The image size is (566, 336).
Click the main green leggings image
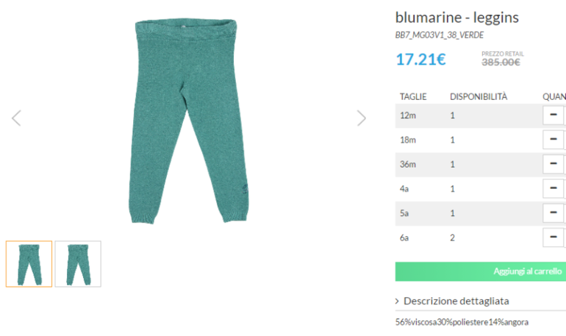188,121
